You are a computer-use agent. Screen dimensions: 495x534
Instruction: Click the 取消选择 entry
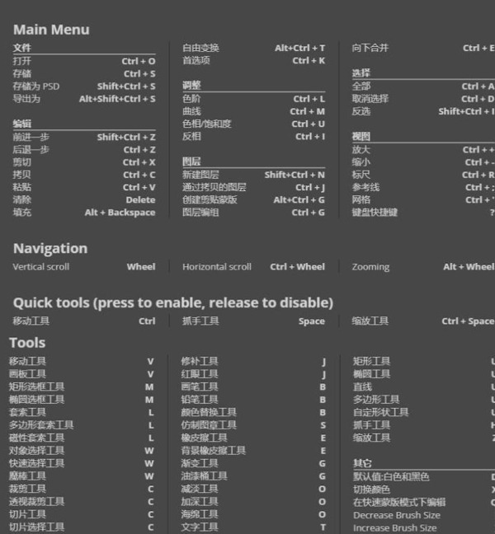point(370,99)
